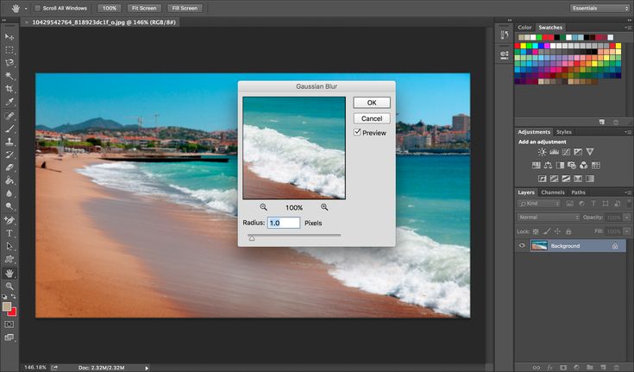The height and width of the screenshot is (372, 634).
Task: Add a Channel Mixer adjustment
Action: [x=583, y=165]
